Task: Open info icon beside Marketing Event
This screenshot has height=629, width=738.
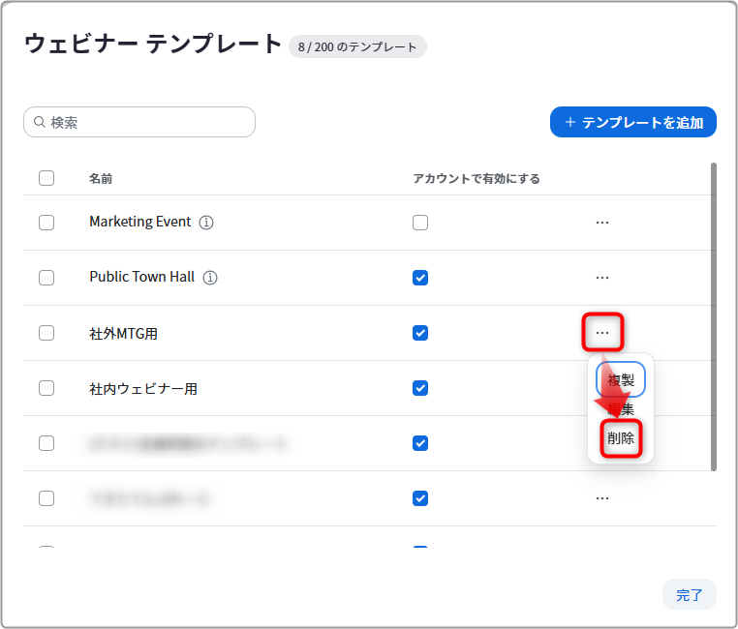Action: point(206,223)
